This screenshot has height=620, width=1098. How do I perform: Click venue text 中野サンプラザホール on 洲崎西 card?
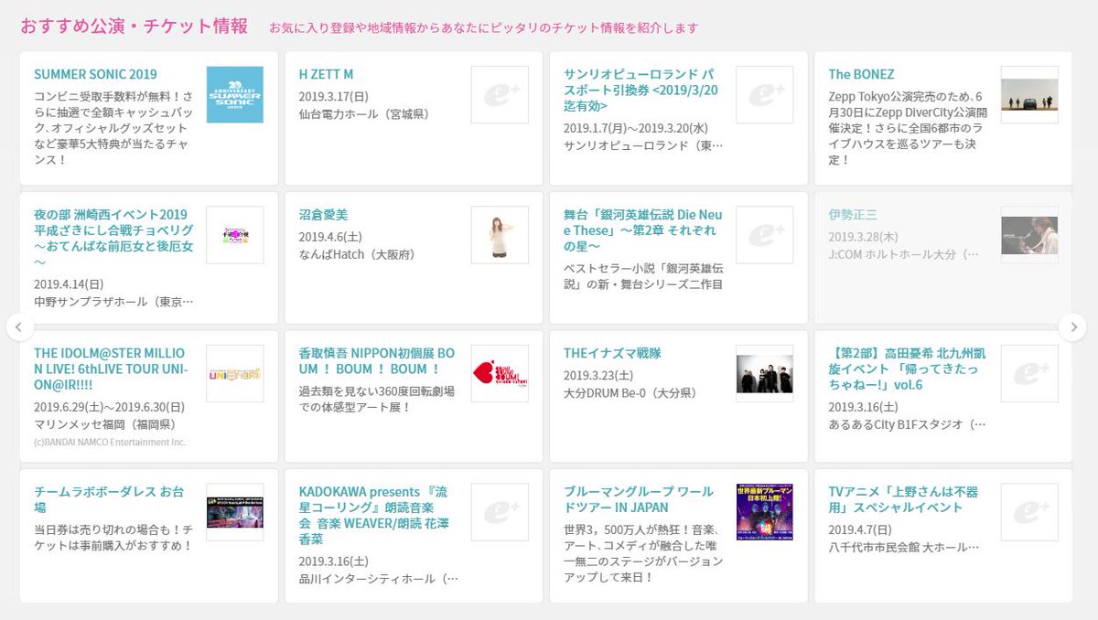113,301
